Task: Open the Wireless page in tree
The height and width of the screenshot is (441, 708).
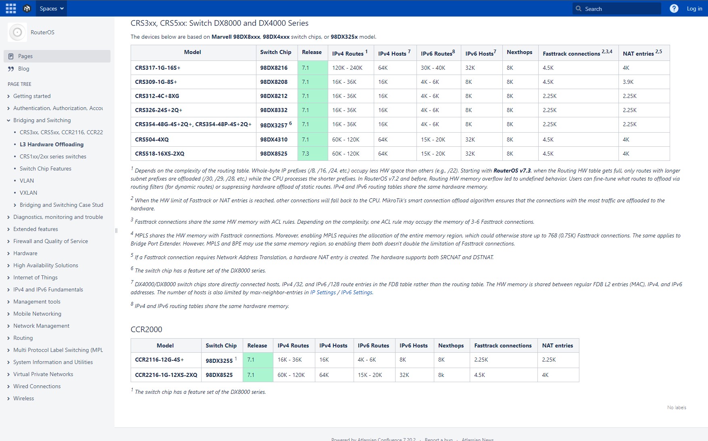Action: (23, 398)
